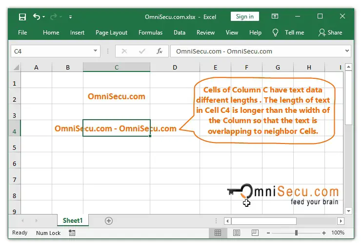363x251 pixels.
Task: Click cell C2 containing OmniSecu.com
Action: (x=117, y=96)
